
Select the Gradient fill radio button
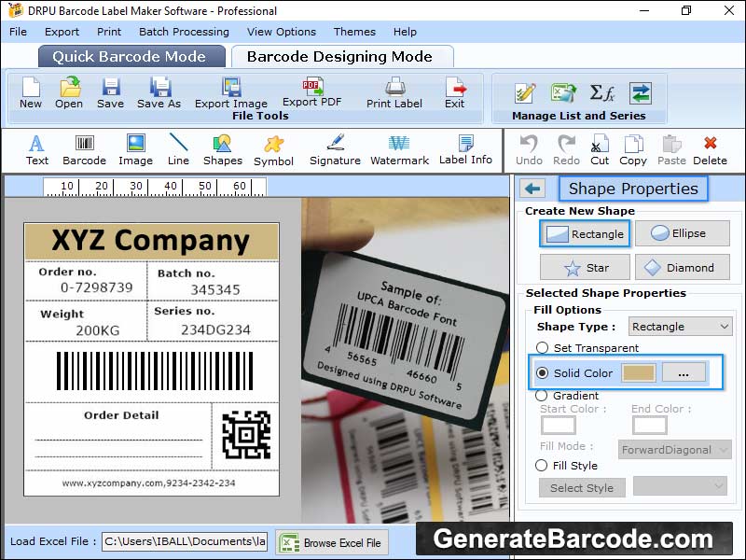click(542, 396)
